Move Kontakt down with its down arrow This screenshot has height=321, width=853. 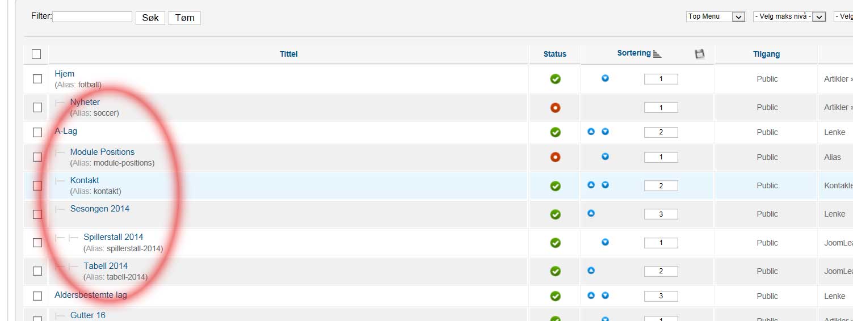click(x=605, y=185)
